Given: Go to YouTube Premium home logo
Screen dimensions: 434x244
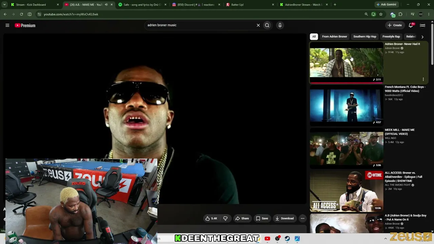Looking at the screenshot, I should click(x=25, y=25).
